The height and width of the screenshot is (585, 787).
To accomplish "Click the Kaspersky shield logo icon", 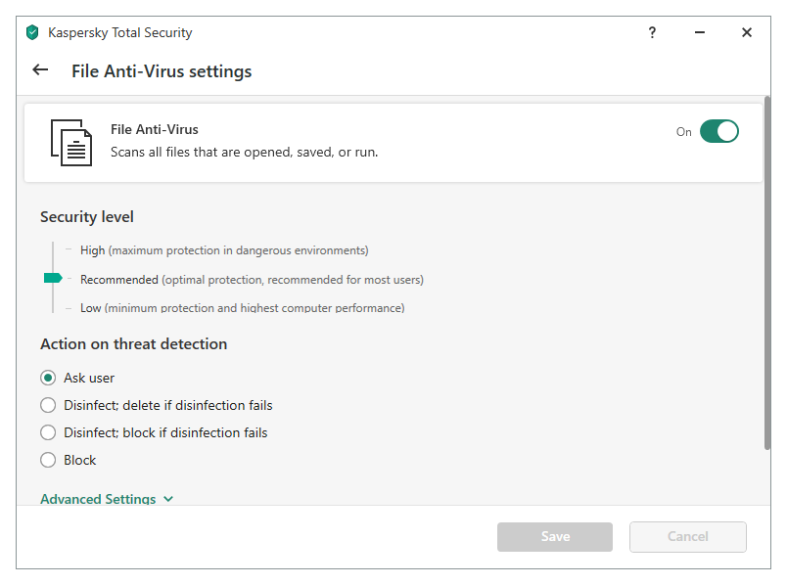I will [x=32, y=32].
